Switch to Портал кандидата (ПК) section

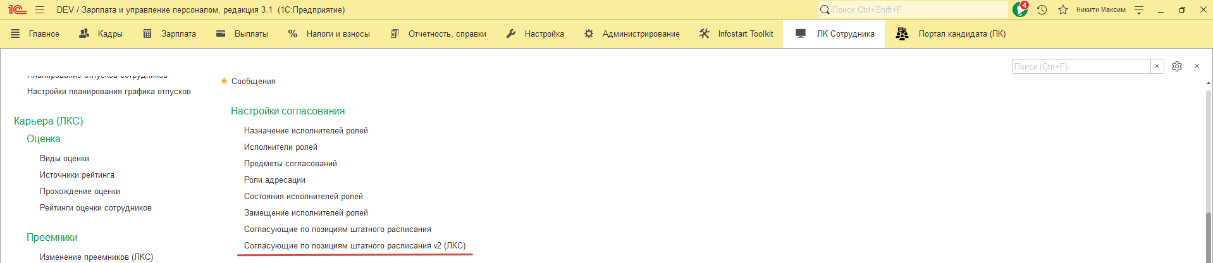[x=951, y=34]
